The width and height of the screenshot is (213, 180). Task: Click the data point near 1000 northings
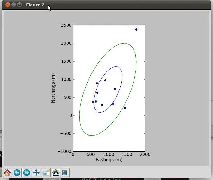coord(105,81)
